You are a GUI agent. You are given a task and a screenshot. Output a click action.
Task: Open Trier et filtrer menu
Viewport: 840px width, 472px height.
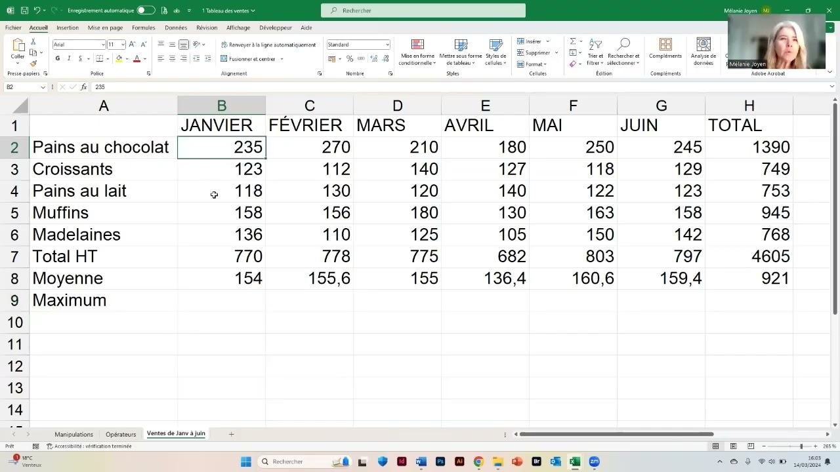click(595, 52)
